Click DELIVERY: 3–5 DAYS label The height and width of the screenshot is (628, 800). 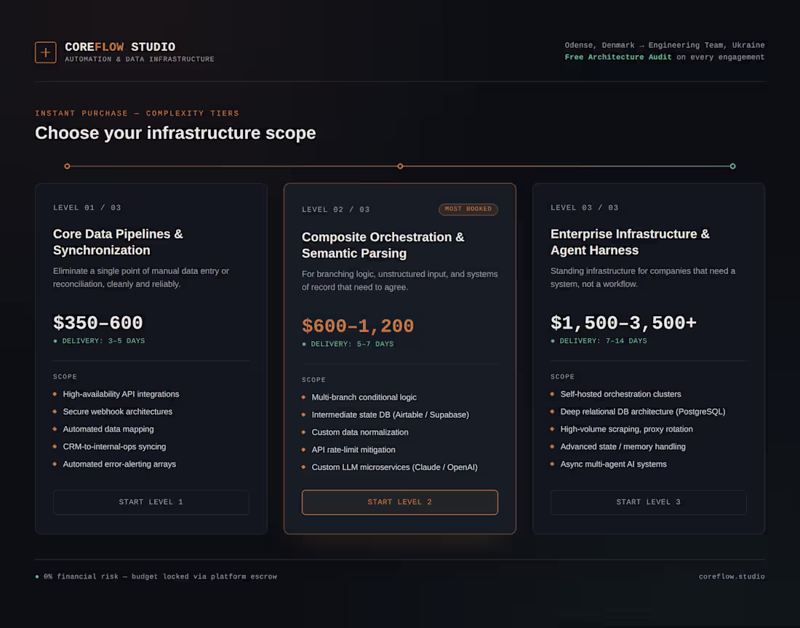click(99, 341)
